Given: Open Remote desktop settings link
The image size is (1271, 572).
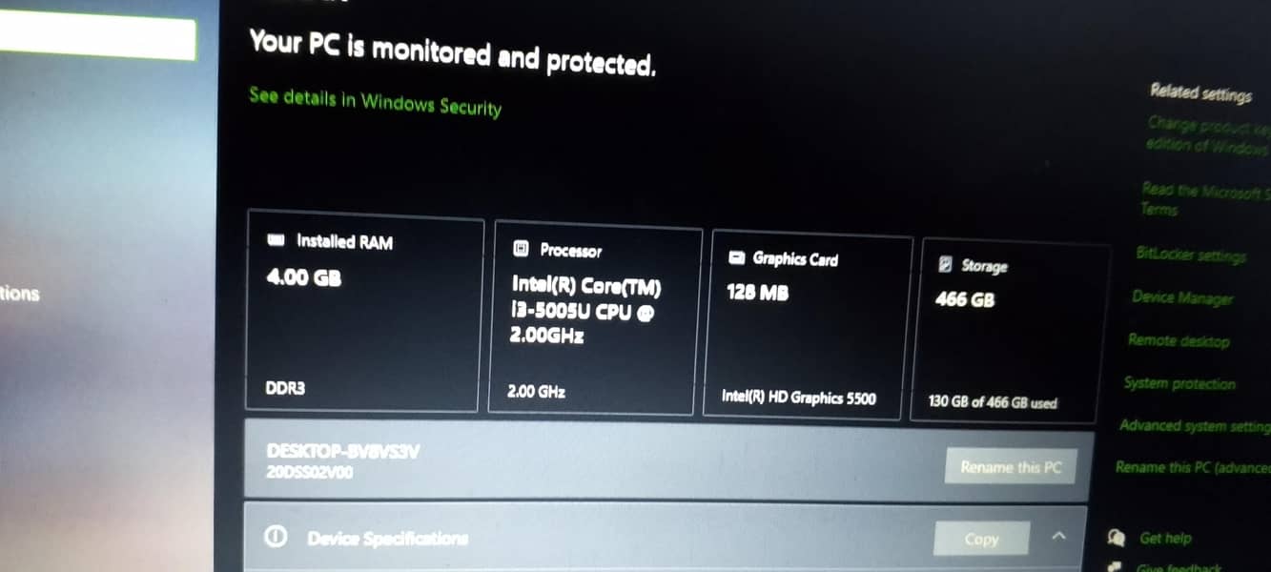Looking at the screenshot, I should (x=1179, y=340).
